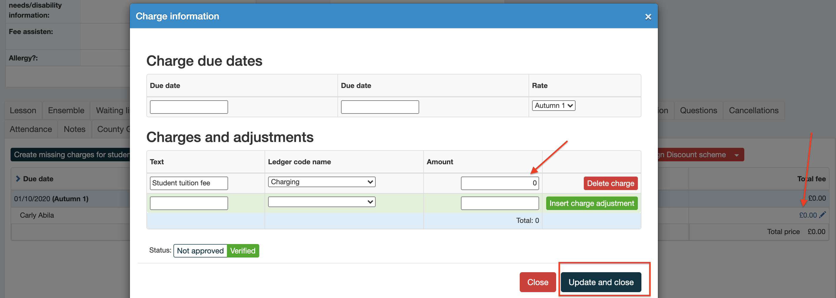Expand the Due date column chevron

18,179
